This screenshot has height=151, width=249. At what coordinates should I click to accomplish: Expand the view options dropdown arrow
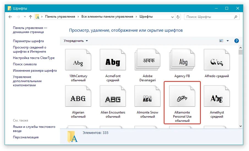pos(228,41)
